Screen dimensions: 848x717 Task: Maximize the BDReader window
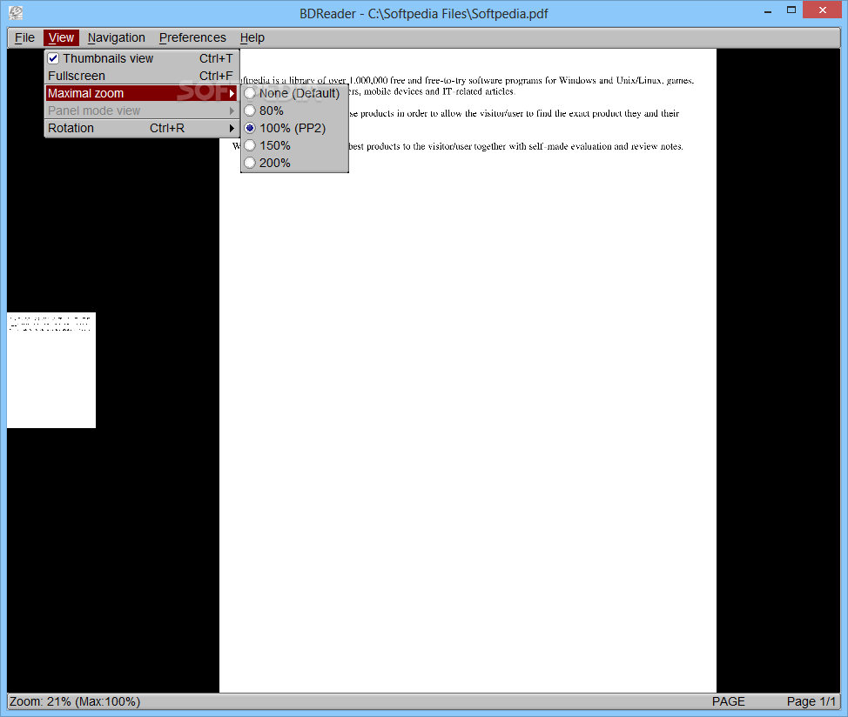tap(791, 10)
